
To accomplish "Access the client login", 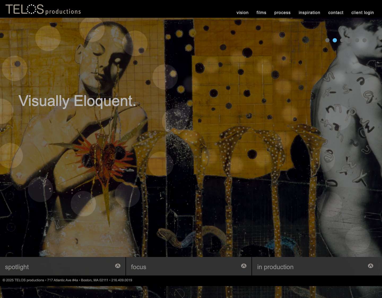I will pyautogui.click(x=362, y=12).
